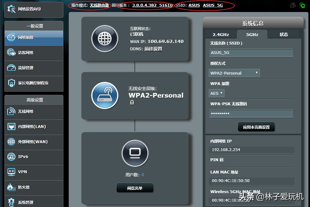Open 防火墙 menu item
The height and width of the screenshot is (207, 310).
coord(34,188)
